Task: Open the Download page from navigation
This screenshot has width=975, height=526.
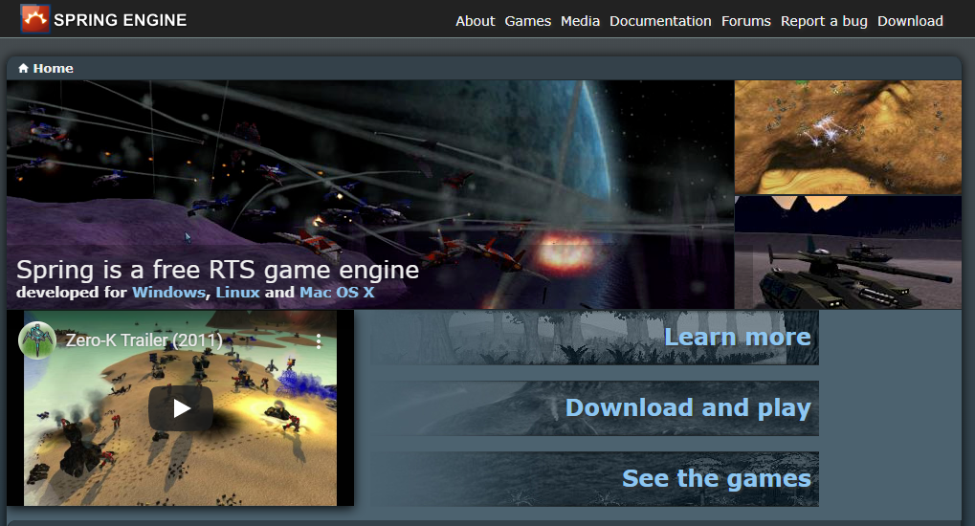Action: (910, 21)
